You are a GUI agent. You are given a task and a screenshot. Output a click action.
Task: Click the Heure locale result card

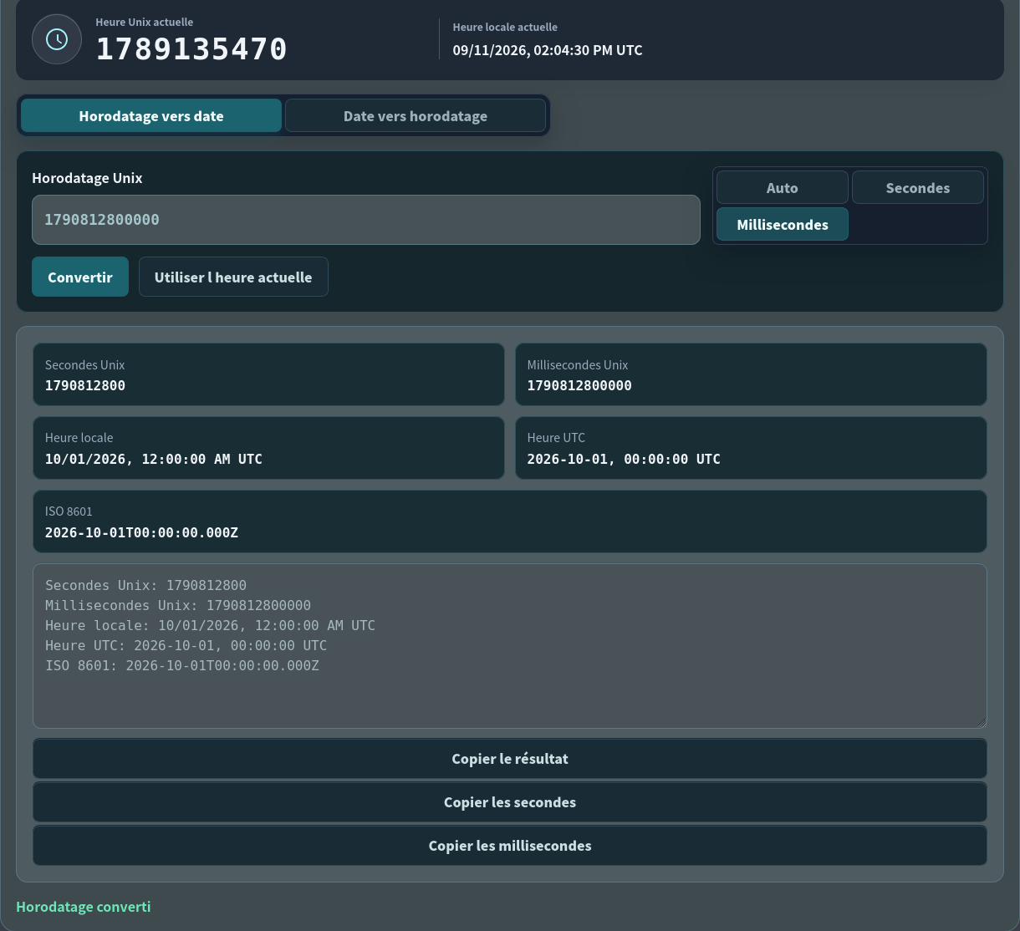coord(268,448)
